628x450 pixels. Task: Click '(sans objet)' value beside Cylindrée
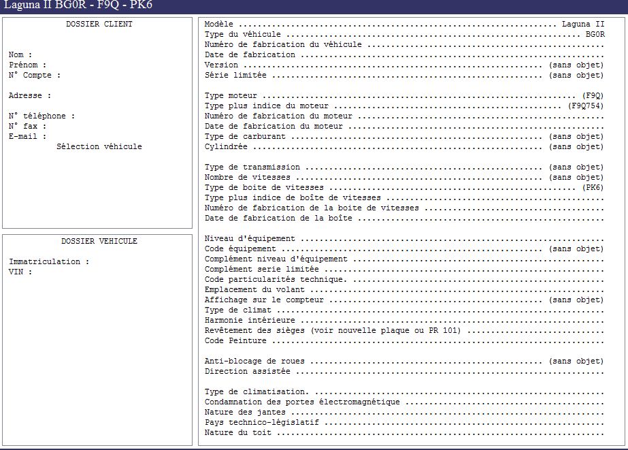[576, 146]
